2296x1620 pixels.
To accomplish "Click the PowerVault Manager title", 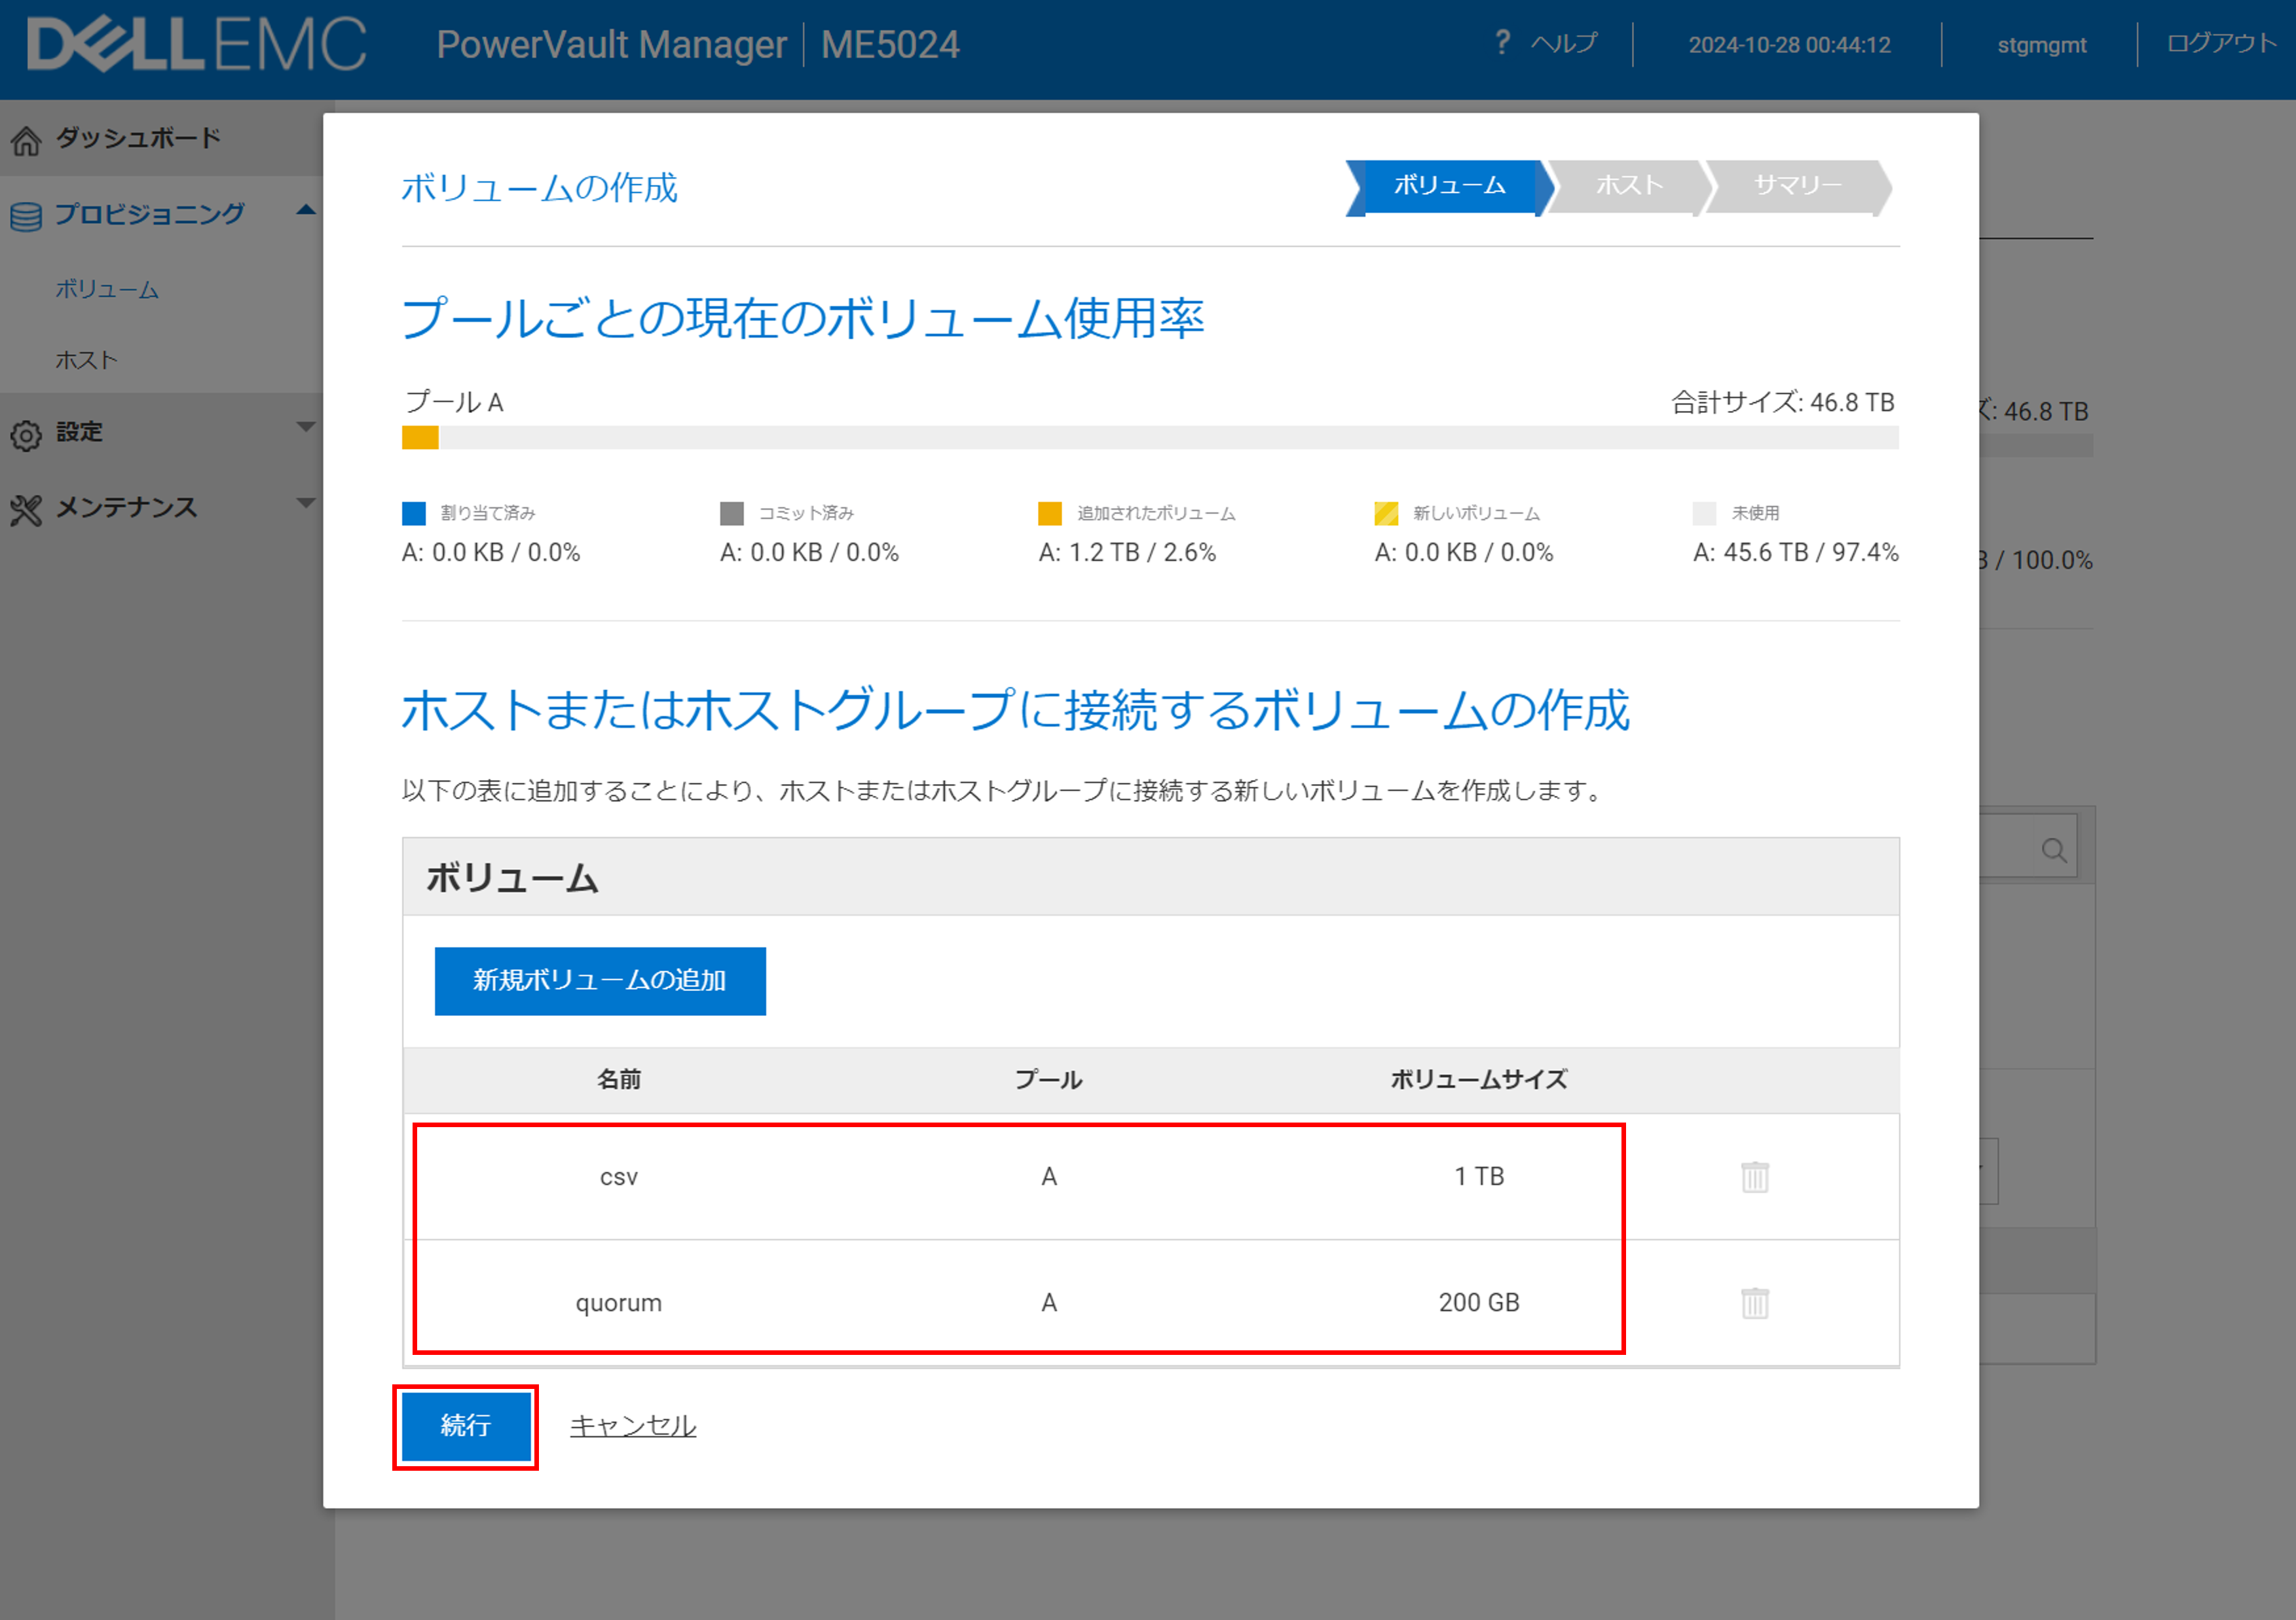I will 611,45.
